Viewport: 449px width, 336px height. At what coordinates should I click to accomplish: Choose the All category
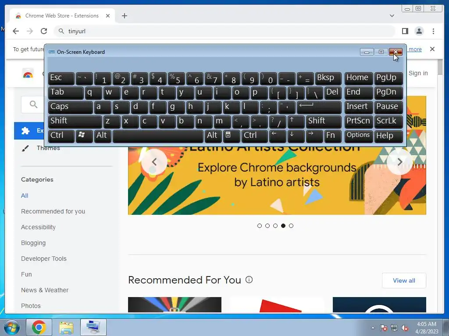25,196
